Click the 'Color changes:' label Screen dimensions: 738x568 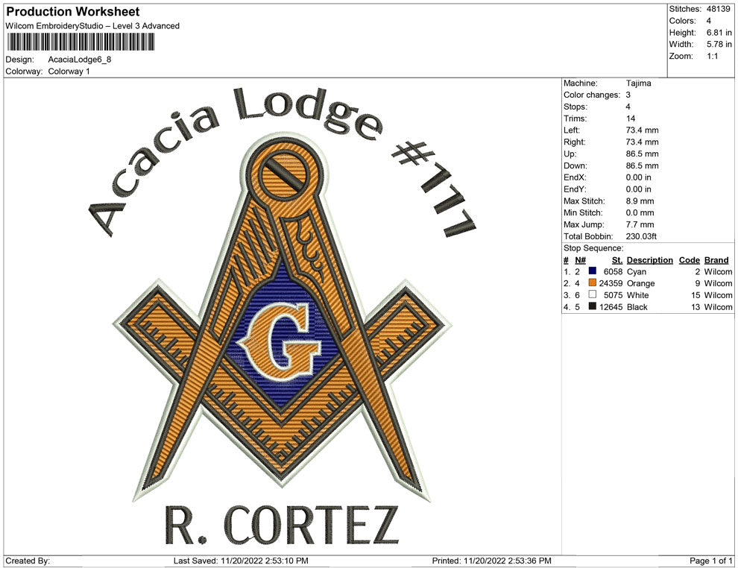(x=592, y=95)
